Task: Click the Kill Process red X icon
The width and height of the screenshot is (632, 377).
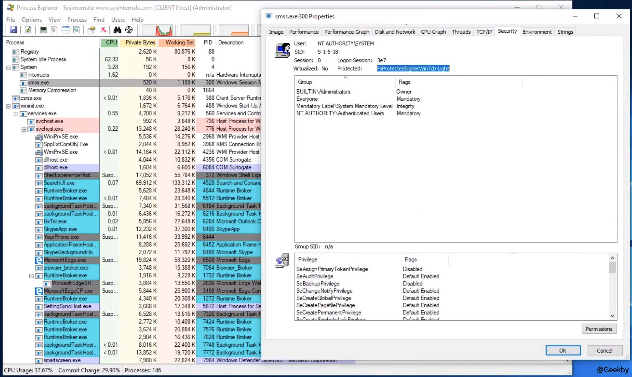Action: click(103, 30)
